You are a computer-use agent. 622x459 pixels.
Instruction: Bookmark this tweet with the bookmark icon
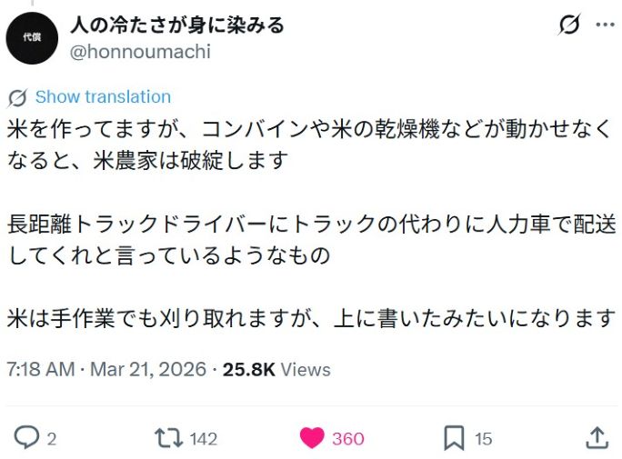coord(454,438)
